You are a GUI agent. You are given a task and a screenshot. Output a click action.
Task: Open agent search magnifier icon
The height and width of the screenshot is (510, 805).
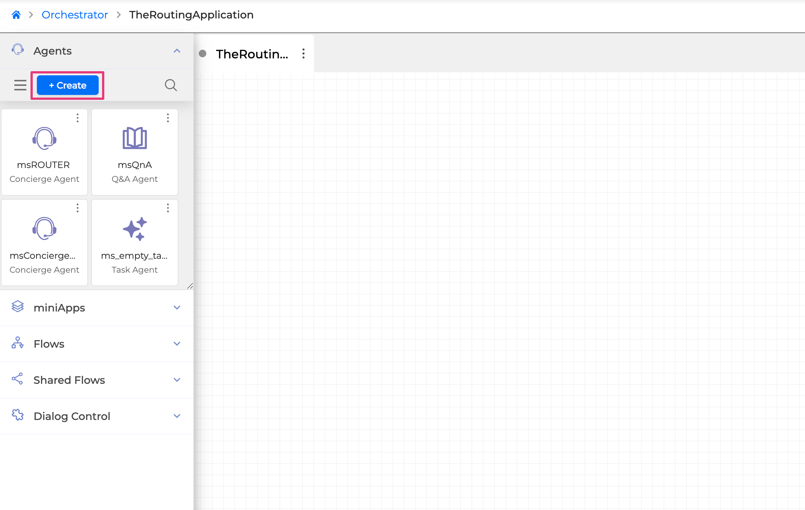pos(171,85)
